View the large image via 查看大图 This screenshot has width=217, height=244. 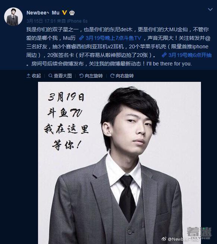click(x=60, y=76)
